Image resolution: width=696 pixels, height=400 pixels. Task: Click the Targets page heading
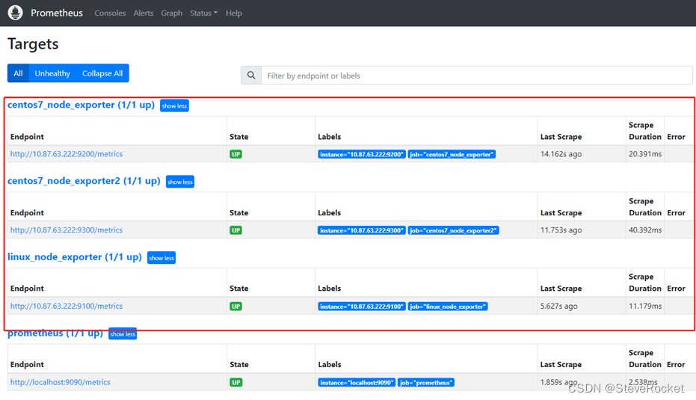click(x=33, y=44)
